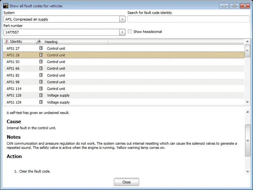Click the 1477557 part number combo box
The height and width of the screenshot is (190, 253).
pyautogui.click(x=64, y=32)
